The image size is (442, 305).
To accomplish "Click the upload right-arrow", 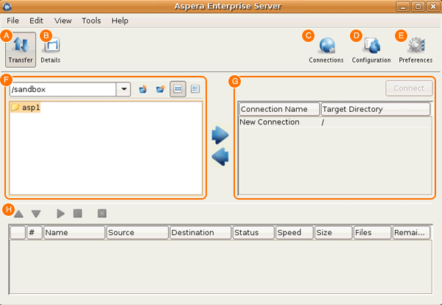I will (x=220, y=136).
